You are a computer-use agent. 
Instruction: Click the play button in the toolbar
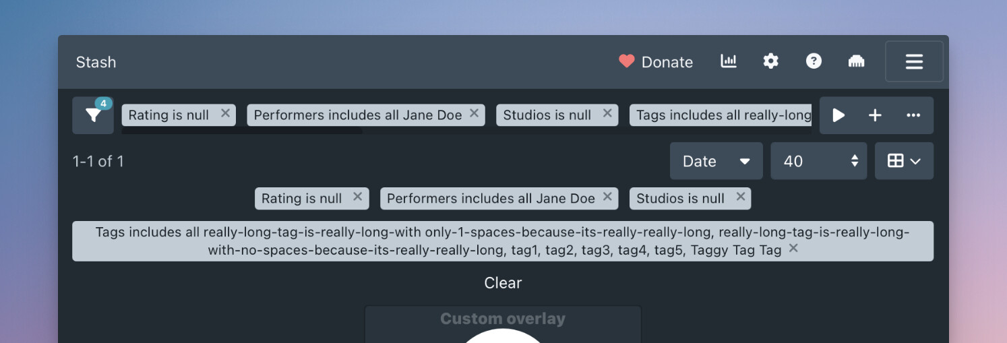tap(838, 115)
